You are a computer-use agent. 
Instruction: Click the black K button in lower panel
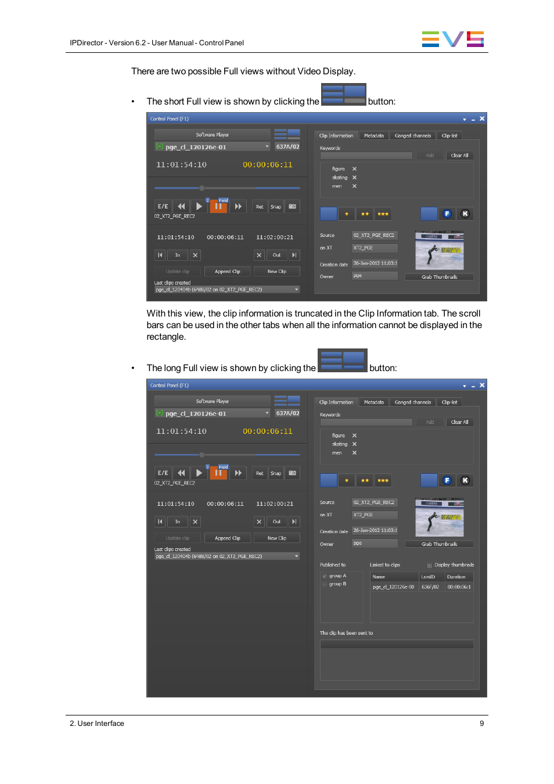465,480
